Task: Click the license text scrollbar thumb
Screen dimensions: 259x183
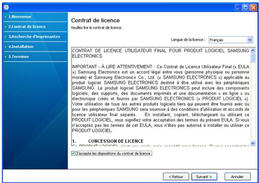Action: 252,58
